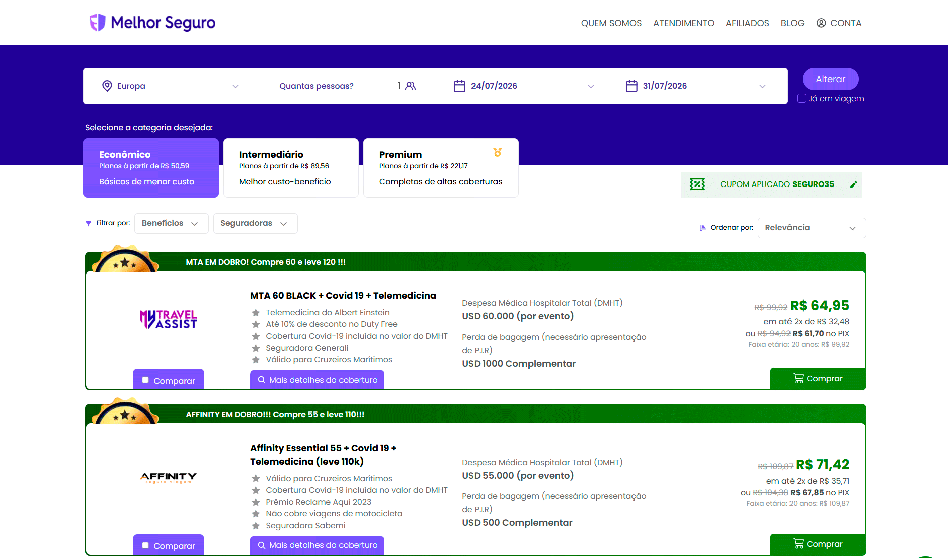Click the star icon beside Prêmio Reclame Aqui 2023
The height and width of the screenshot is (558, 948).
coord(256,502)
